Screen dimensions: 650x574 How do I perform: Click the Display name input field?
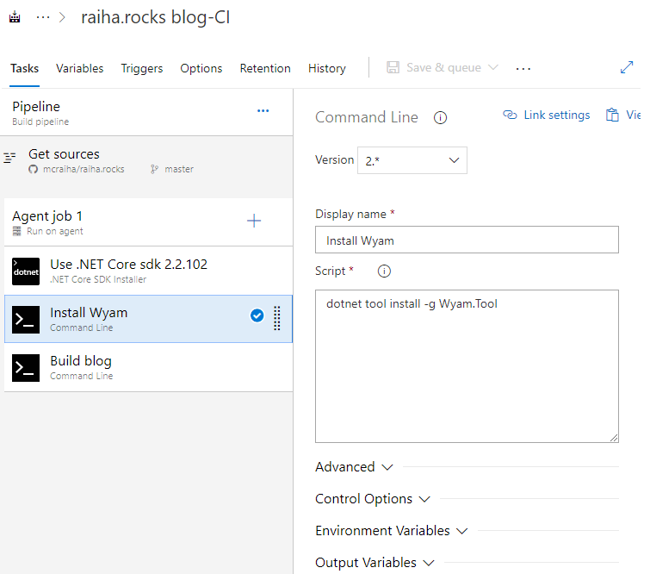coord(467,240)
